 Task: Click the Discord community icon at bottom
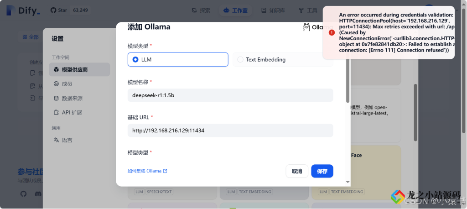pyautogui.click(x=38, y=194)
